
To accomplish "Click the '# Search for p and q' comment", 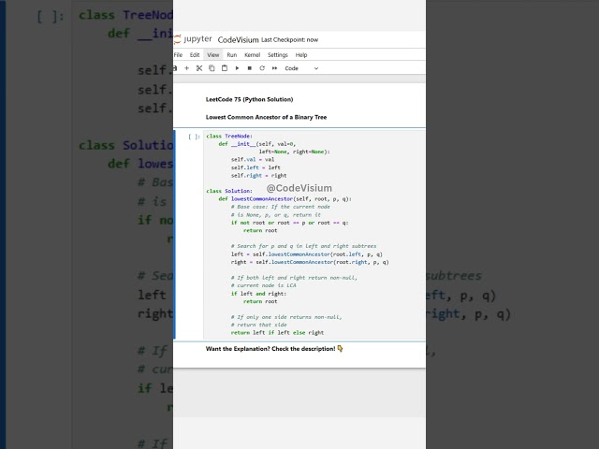I will (303, 246).
